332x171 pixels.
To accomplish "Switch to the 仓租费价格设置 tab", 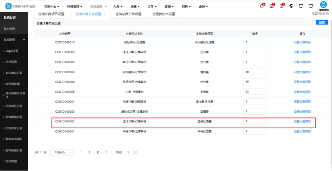I will point(164,14).
